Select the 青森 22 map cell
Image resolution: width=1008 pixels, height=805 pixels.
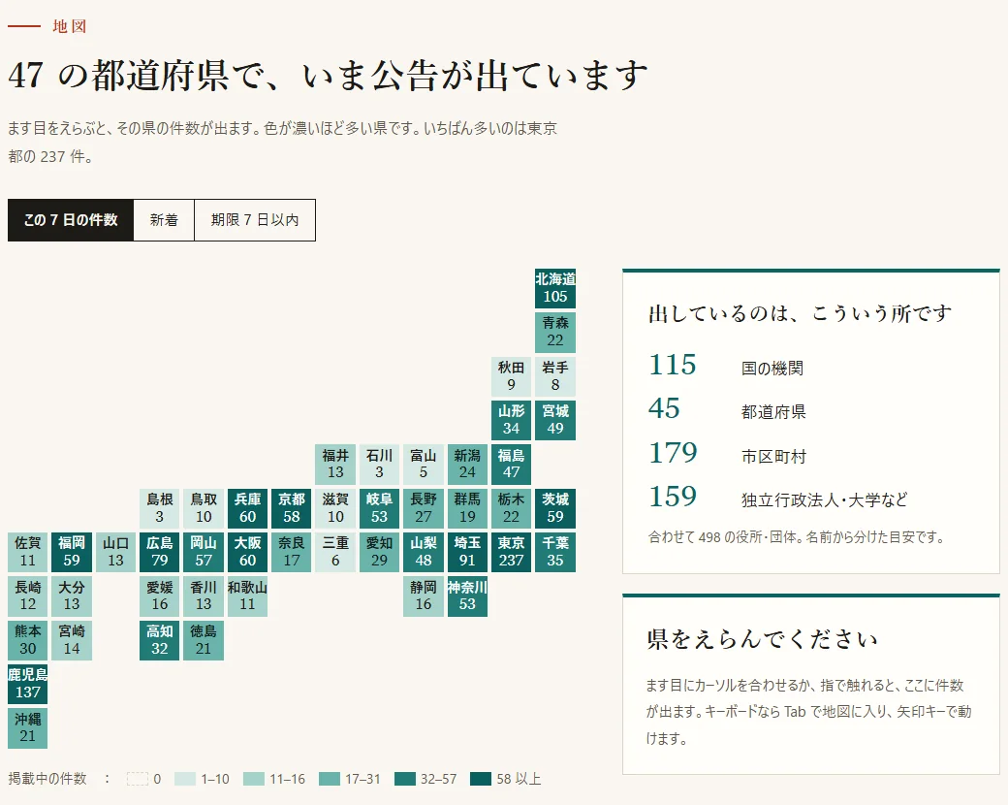coord(555,332)
